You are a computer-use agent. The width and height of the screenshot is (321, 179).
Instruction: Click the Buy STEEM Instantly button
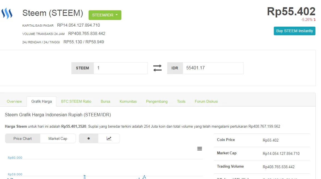(294, 31)
